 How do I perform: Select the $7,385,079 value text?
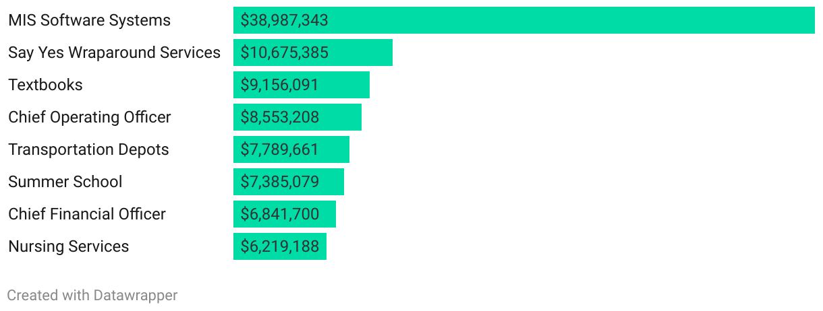[280, 182]
